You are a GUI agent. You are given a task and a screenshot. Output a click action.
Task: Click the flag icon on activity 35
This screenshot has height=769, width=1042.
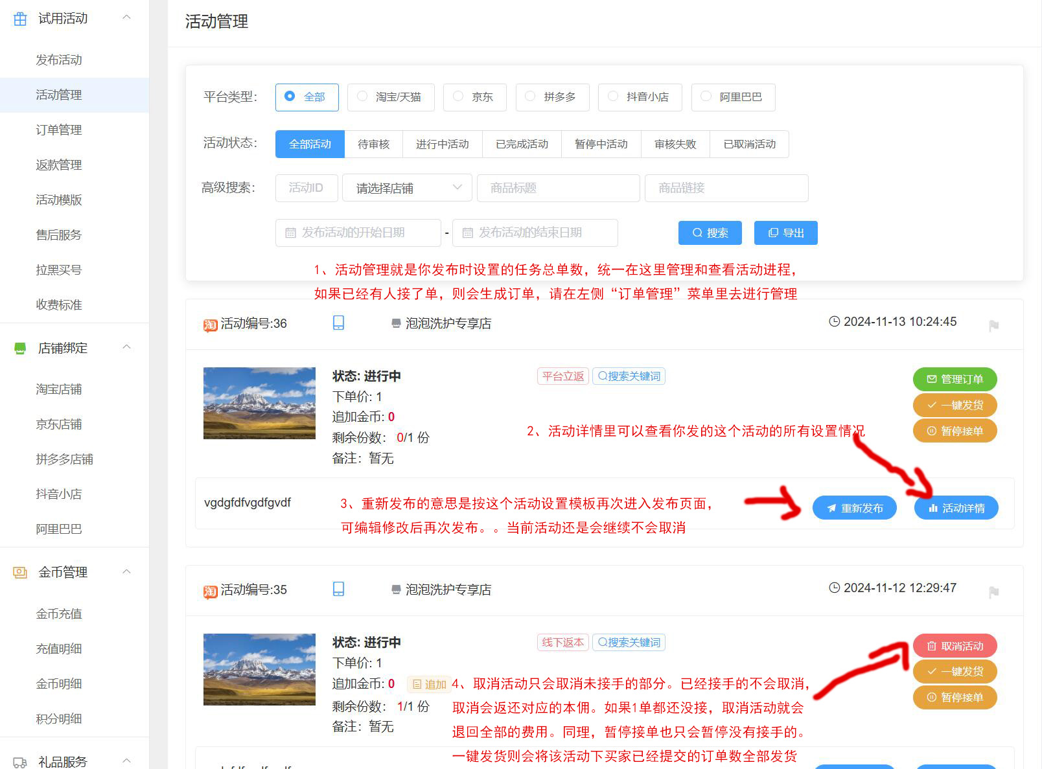993,592
